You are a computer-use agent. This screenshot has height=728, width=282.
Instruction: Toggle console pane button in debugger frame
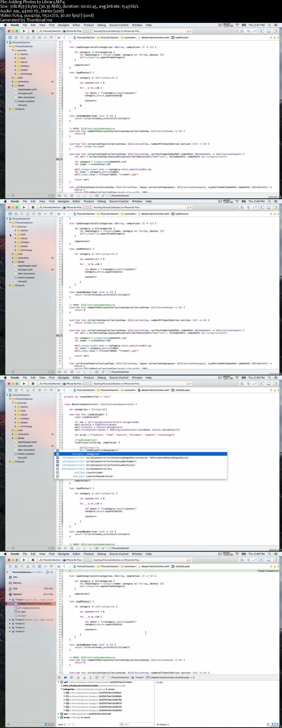pyautogui.click(x=277, y=724)
